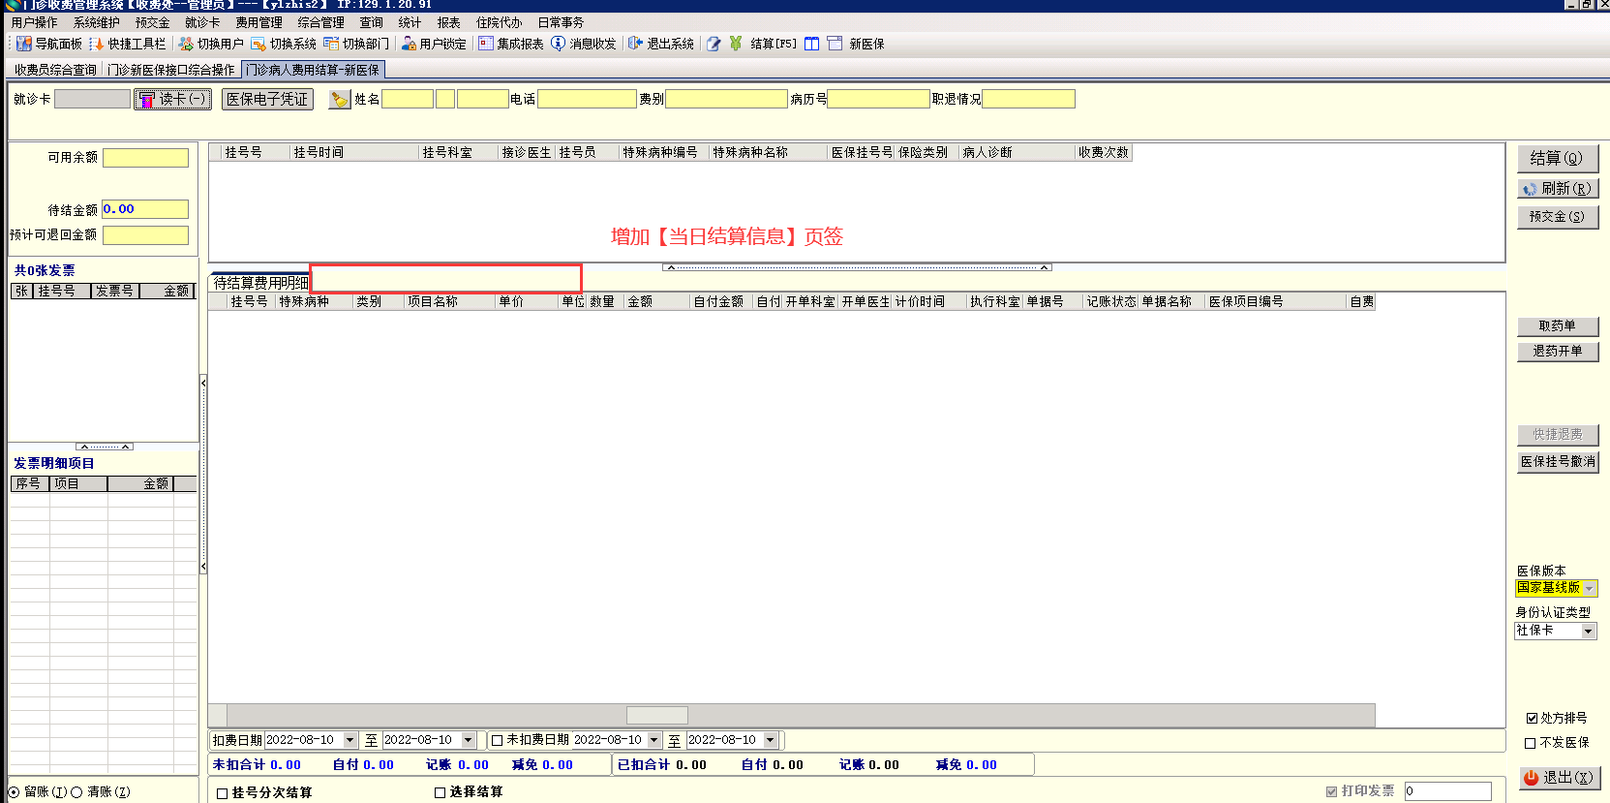Click the registration grid splitter bar
Image resolution: width=1610 pixels, height=803 pixels.
[857, 267]
